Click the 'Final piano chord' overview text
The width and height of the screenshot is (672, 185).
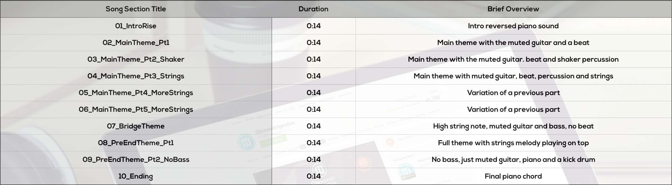point(513,176)
